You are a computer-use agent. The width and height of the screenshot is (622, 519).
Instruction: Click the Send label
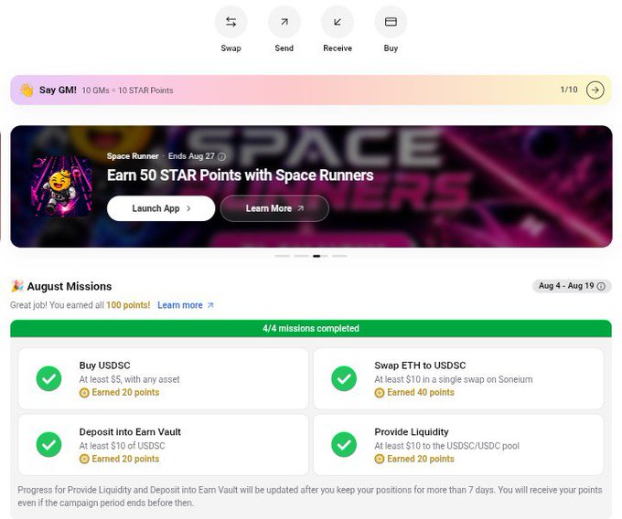[284, 48]
